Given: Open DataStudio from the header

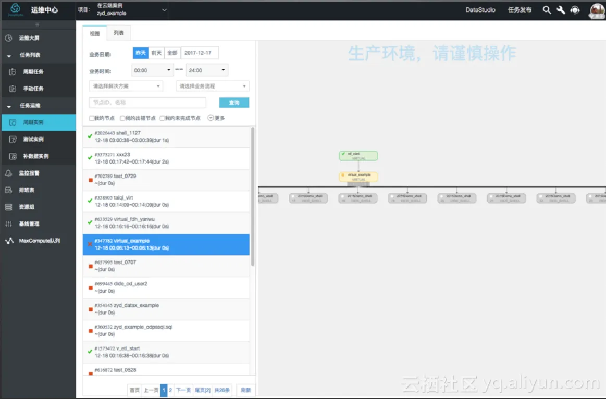Looking at the screenshot, I should [x=480, y=10].
